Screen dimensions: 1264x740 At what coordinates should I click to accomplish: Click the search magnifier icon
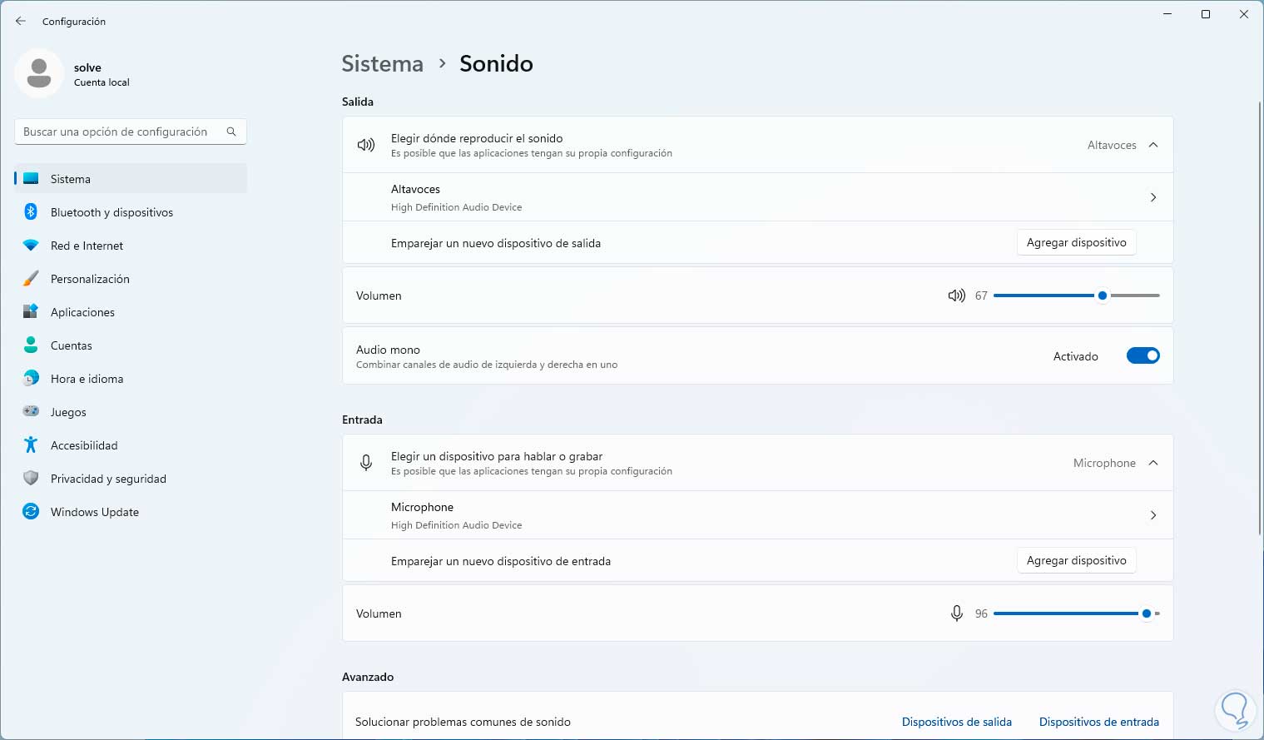click(231, 132)
